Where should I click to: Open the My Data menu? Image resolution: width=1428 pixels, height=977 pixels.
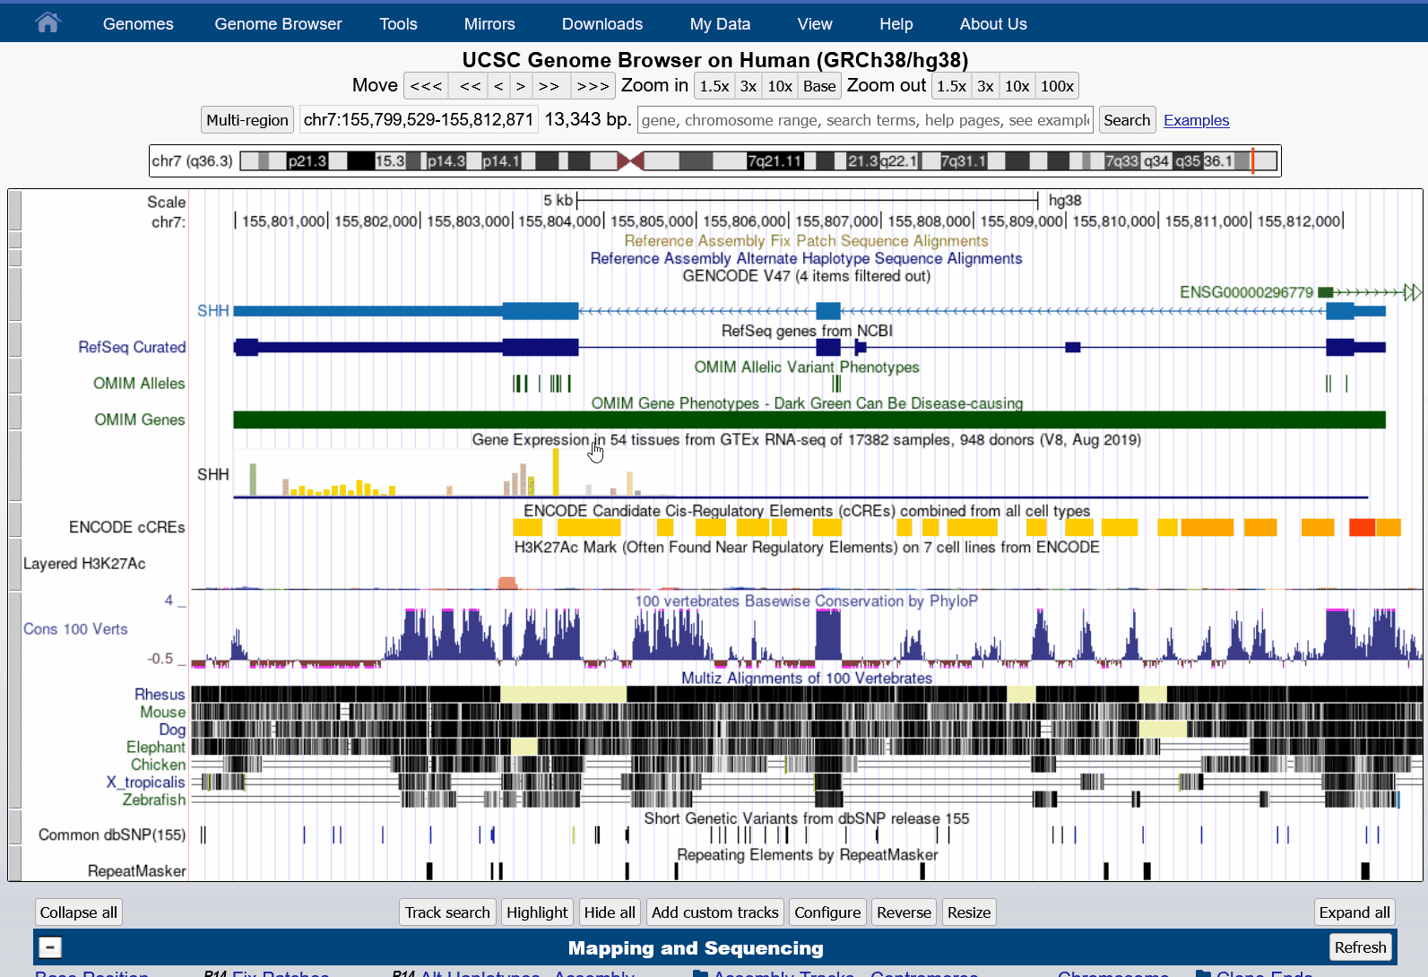click(x=720, y=24)
